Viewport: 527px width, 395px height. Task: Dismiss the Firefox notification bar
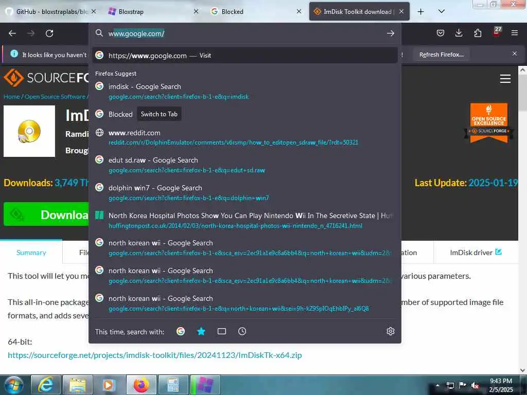tap(514, 53)
